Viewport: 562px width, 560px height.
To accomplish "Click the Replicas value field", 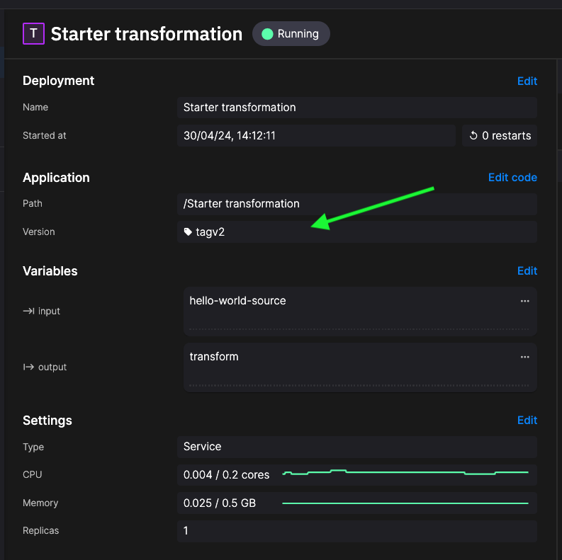I will point(356,530).
